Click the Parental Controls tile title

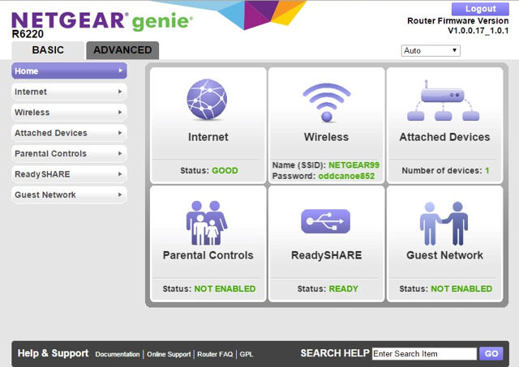tap(208, 255)
